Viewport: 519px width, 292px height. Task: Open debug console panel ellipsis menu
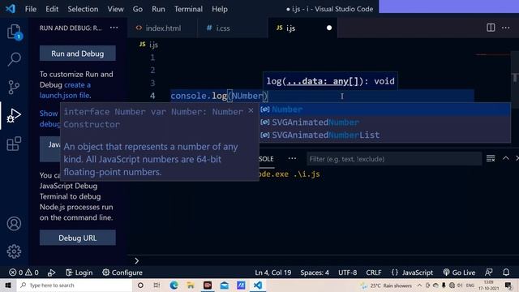(292, 159)
